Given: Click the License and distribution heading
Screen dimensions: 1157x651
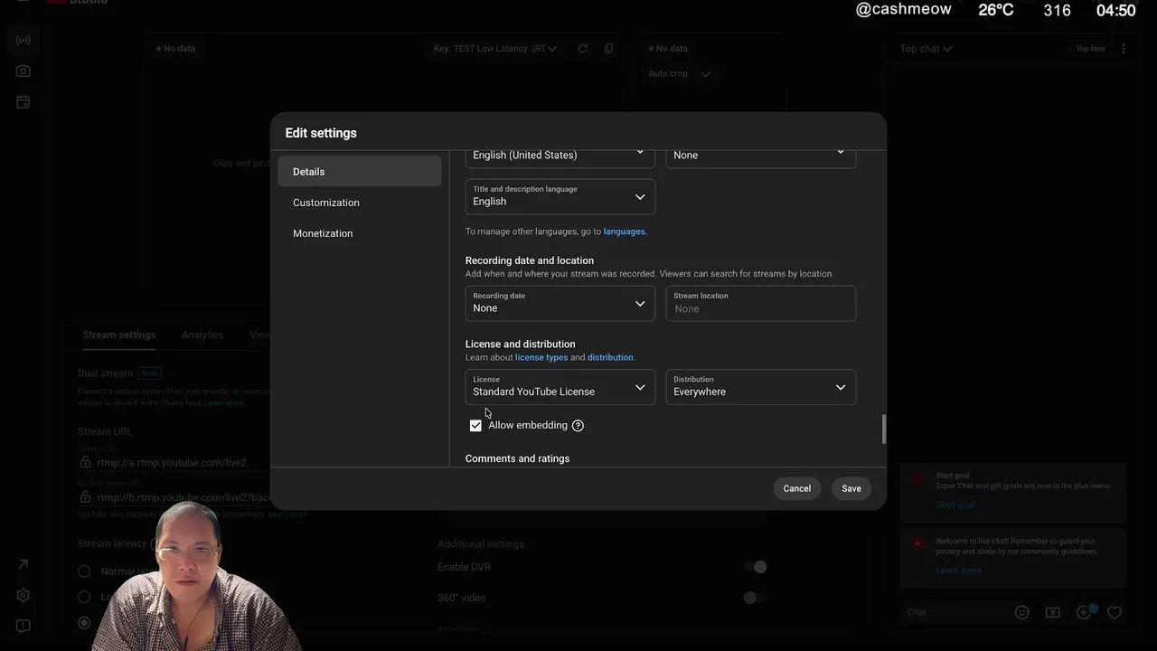Looking at the screenshot, I should click(x=521, y=344).
